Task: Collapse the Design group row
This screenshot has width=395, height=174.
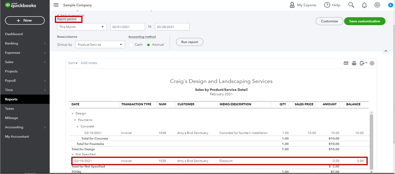Action: point(73,113)
